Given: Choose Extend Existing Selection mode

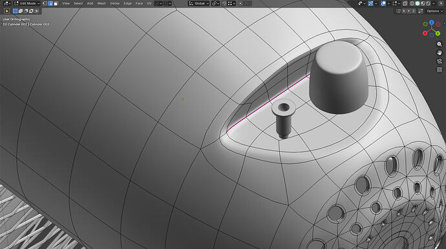Looking at the screenshot, I should tap(21, 11).
